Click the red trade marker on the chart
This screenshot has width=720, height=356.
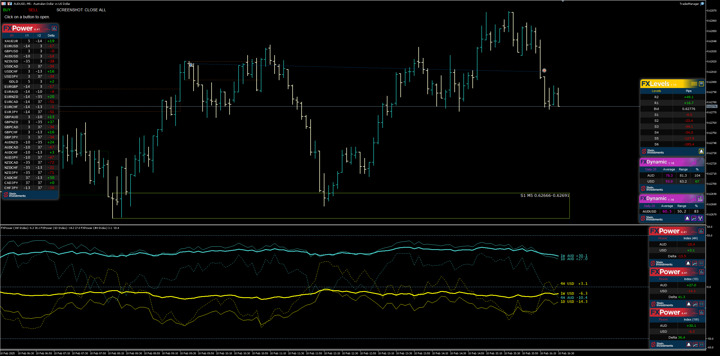[544, 70]
